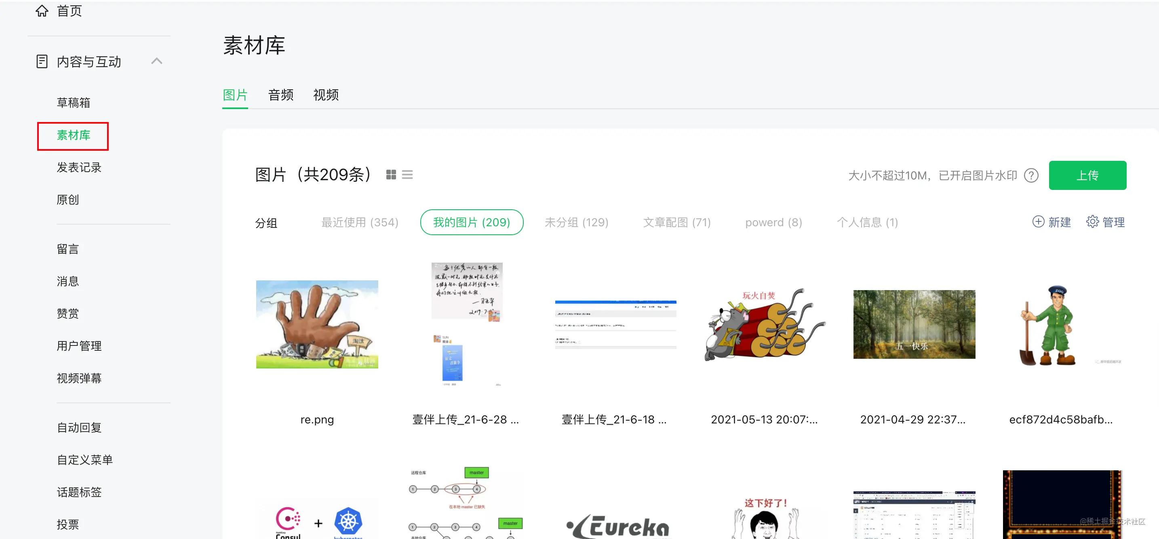Switch to the 视频 tab
The image size is (1159, 539).
326,95
